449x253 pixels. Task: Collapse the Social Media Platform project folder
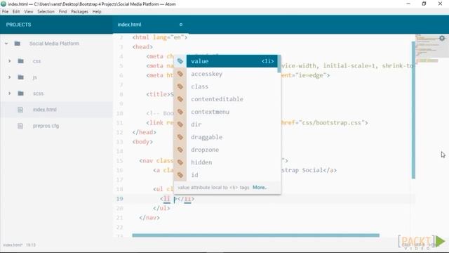[x=6, y=44]
